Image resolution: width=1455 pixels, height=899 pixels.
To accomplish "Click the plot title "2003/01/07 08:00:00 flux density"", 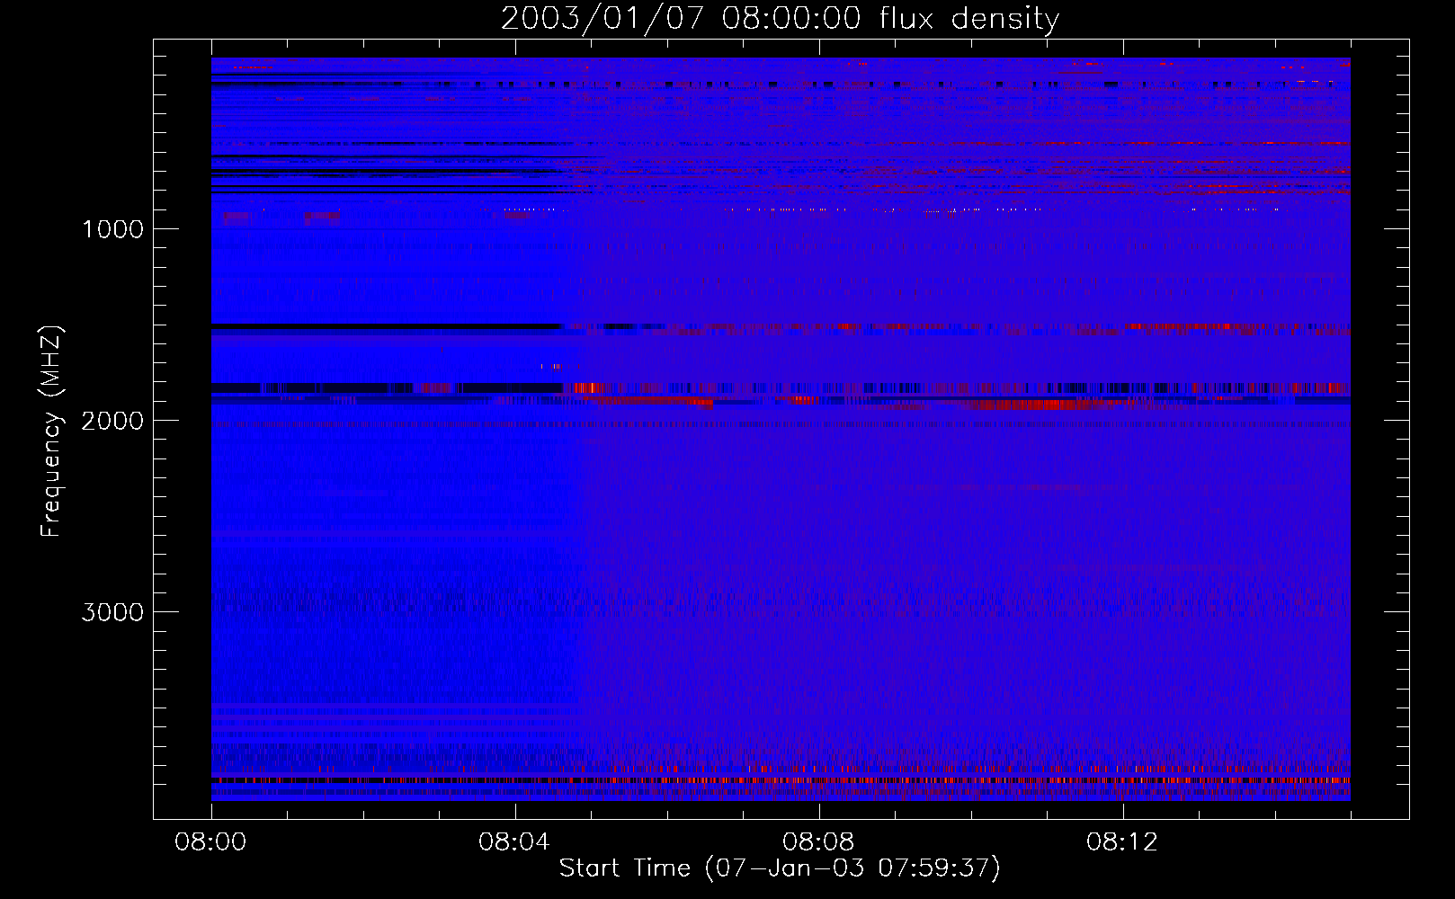I will click(780, 19).
